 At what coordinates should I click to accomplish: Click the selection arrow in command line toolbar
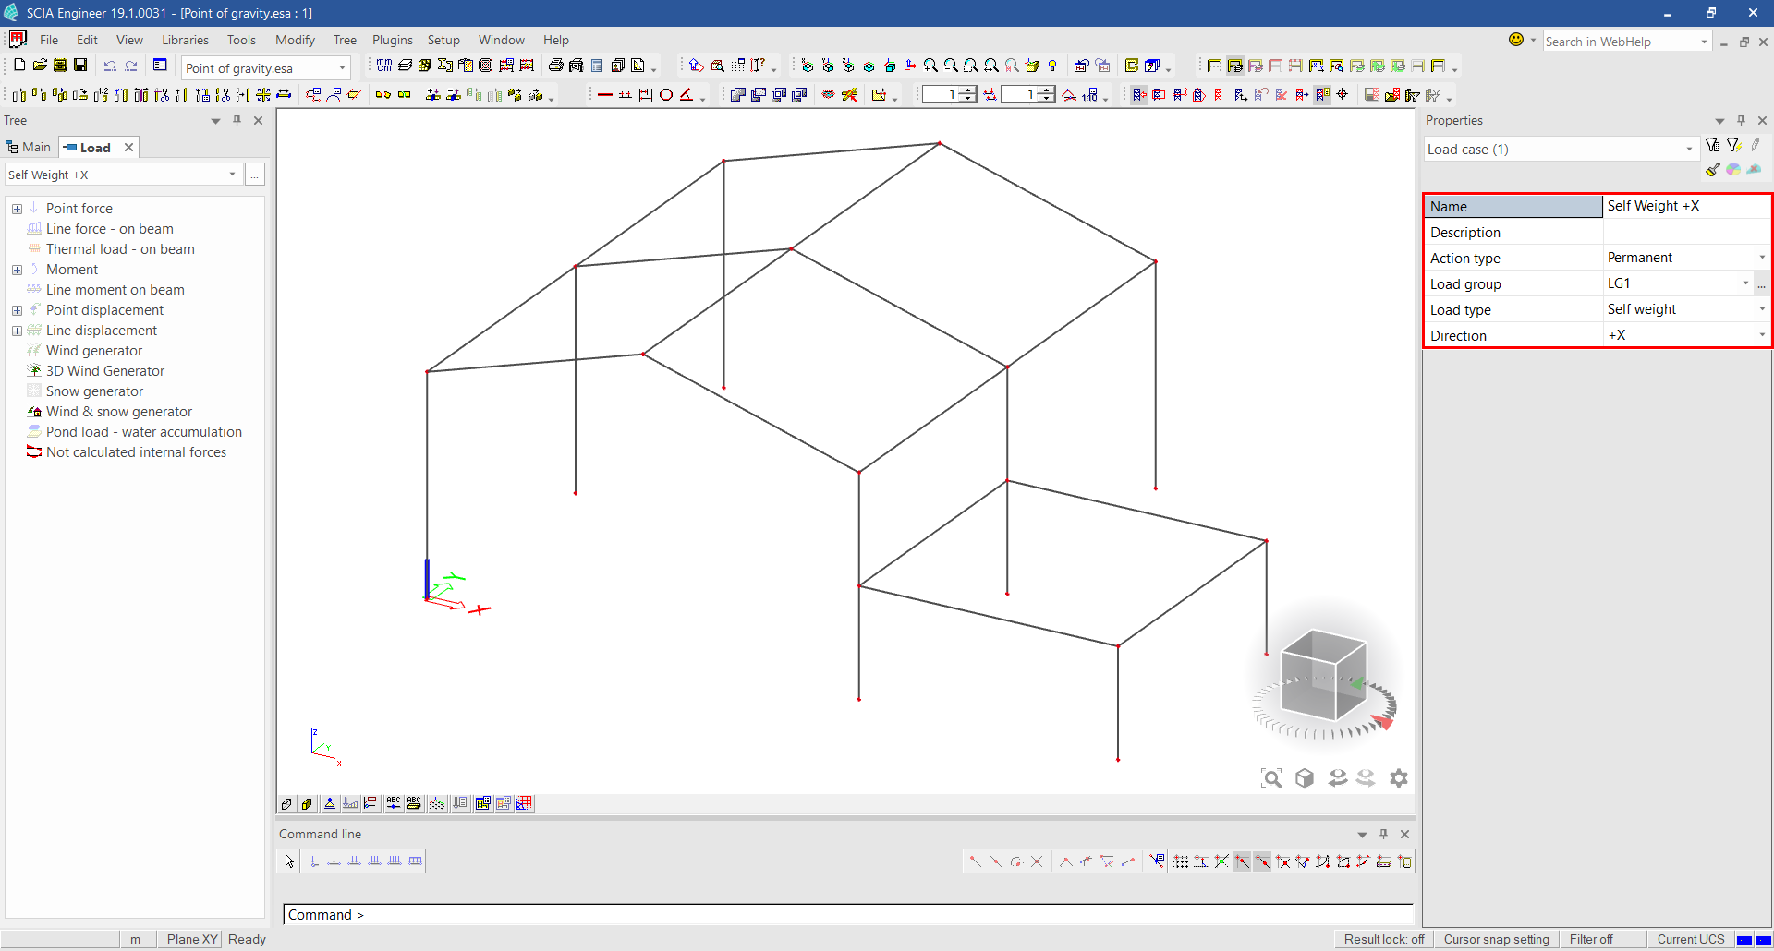(x=289, y=861)
